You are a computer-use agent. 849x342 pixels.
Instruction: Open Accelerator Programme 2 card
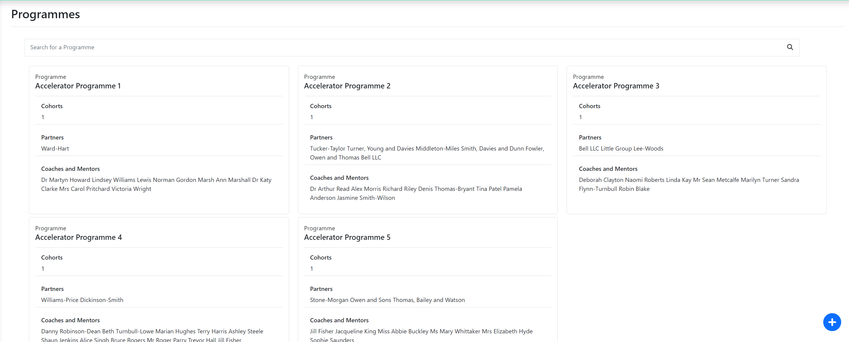pyautogui.click(x=347, y=86)
